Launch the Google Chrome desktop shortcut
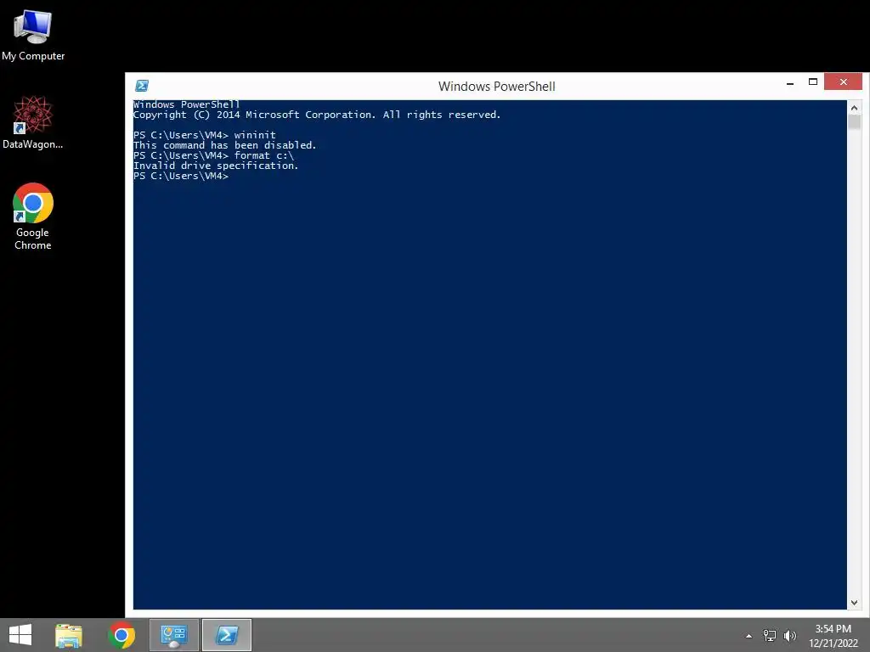This screenshot has width=870, height=652. (x=33, y=216)
